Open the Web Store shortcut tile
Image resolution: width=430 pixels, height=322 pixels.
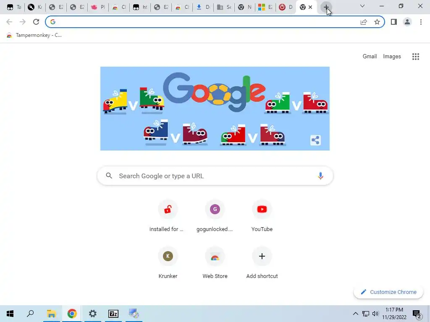pyautogui.click(x=215, y=263)
